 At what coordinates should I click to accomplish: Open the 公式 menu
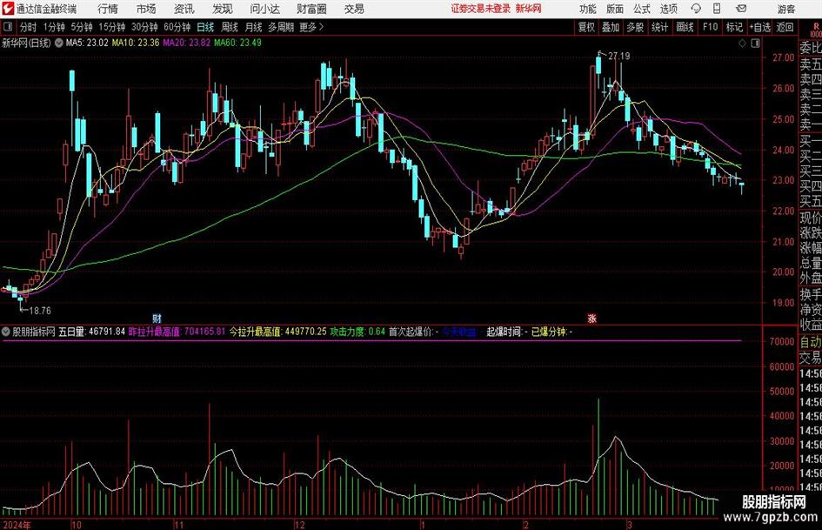pos(642,9)
